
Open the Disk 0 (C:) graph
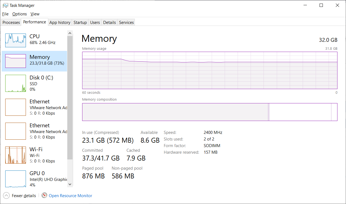15,83
